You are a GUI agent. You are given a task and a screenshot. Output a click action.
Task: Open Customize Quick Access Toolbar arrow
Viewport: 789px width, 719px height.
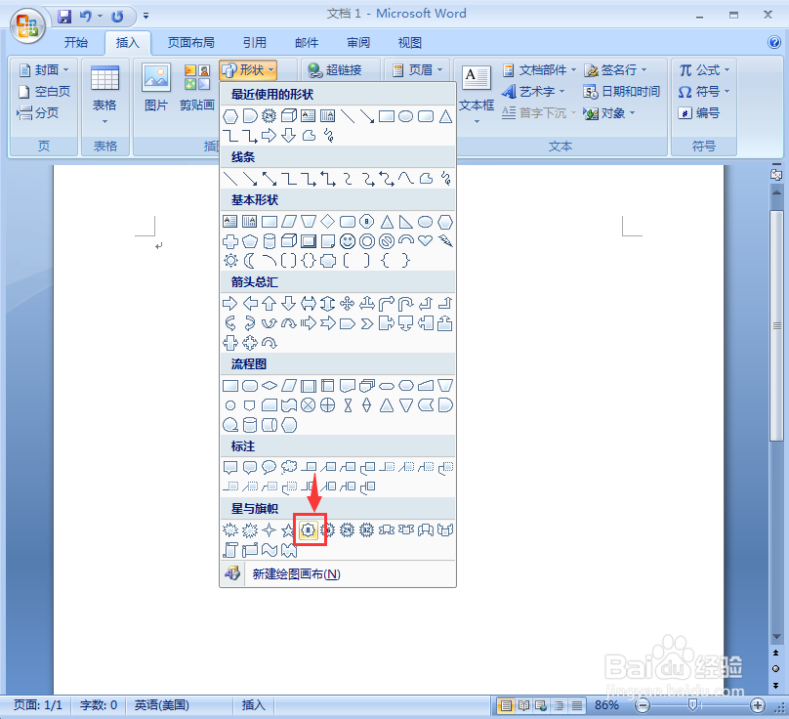tap(145, 17)
